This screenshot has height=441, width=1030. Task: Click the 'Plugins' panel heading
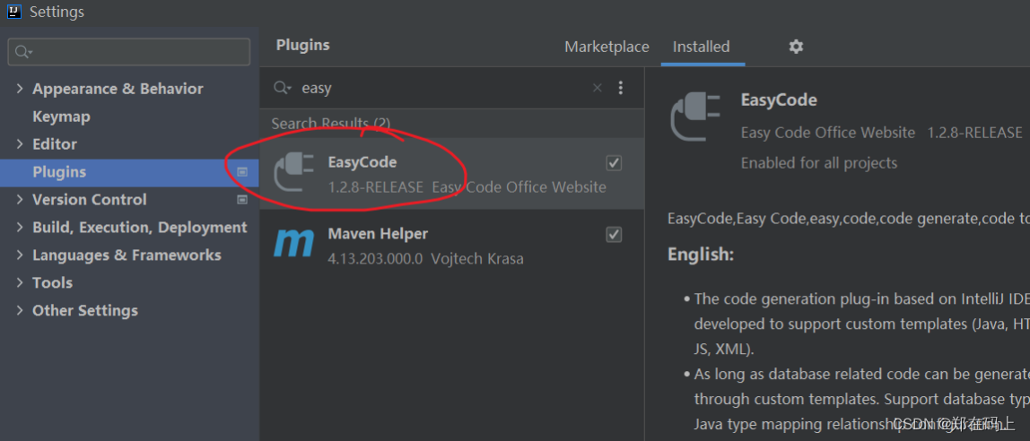click(303, 46)
